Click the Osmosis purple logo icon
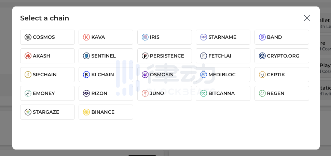Screen dimensions: 331x156 145,75
